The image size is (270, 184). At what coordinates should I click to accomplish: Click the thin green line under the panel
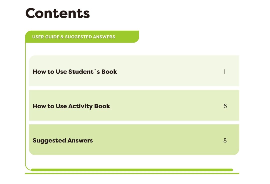pyautogui.click(x=132, y=174)
